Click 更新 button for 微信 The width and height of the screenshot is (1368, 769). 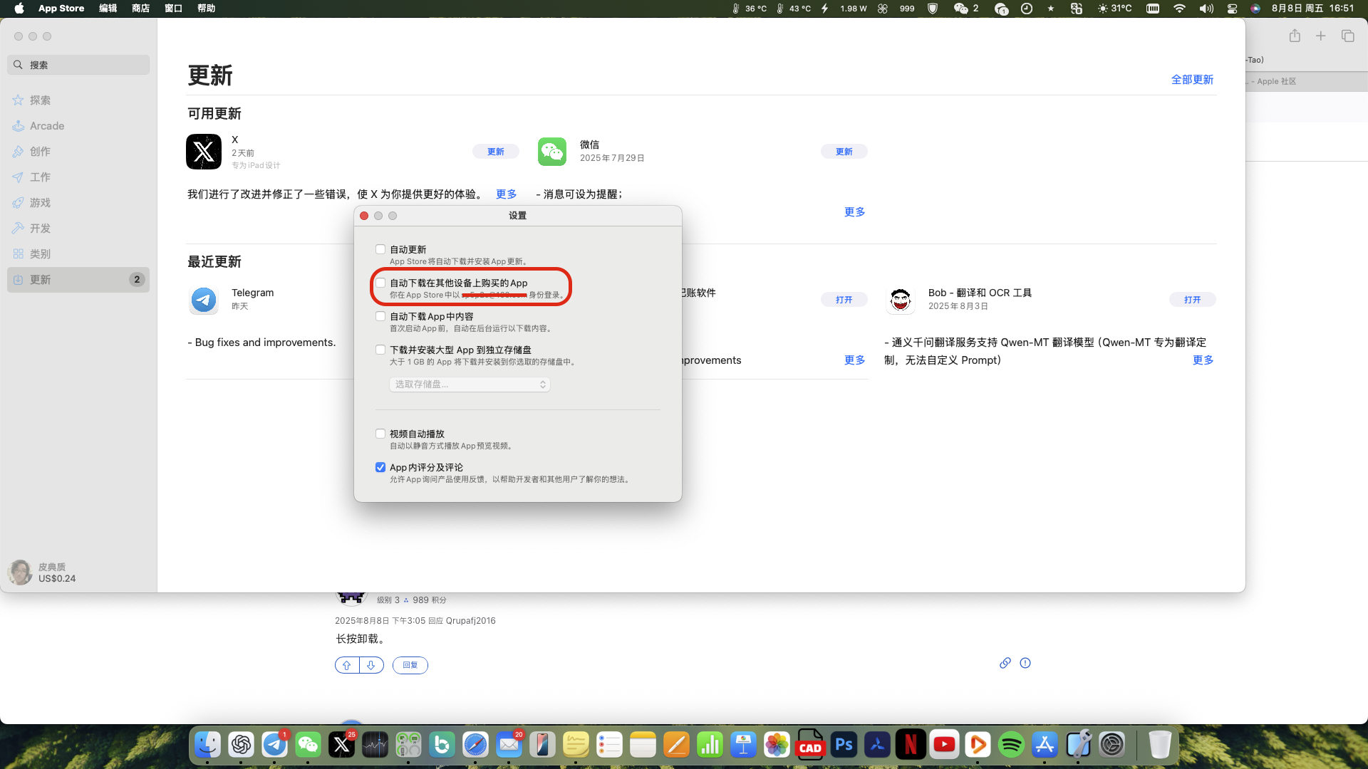(x=844, y=152)
